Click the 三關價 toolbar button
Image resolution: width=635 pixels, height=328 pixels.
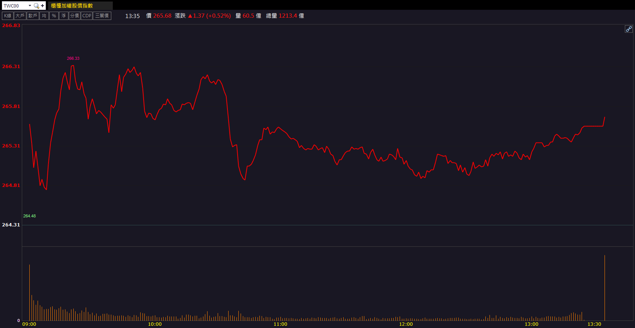pyautogui.click(x=102, y=16)
